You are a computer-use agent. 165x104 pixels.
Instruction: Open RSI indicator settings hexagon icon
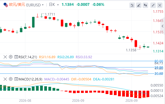click(11, 57)
